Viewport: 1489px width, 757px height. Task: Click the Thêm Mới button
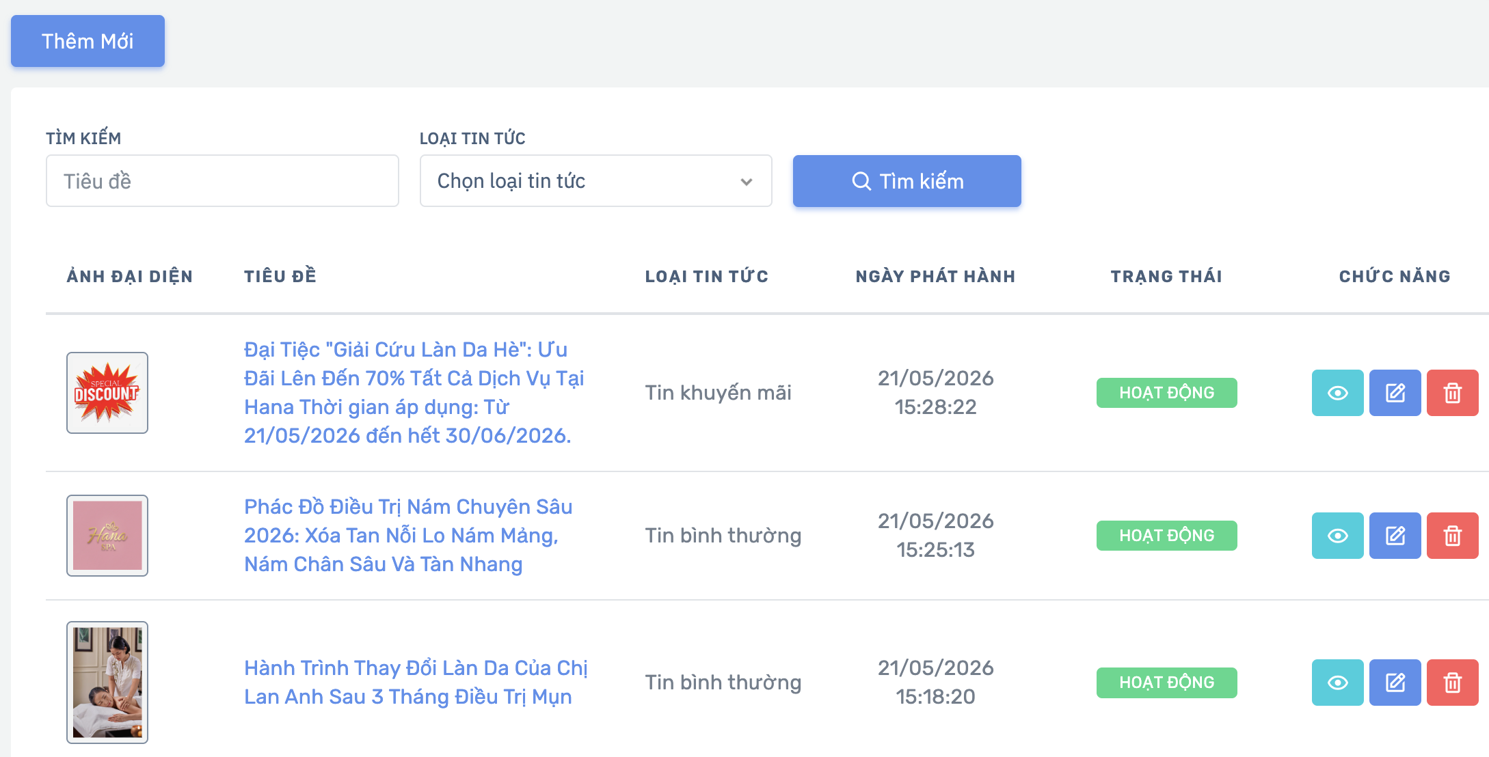coord(88,41)
